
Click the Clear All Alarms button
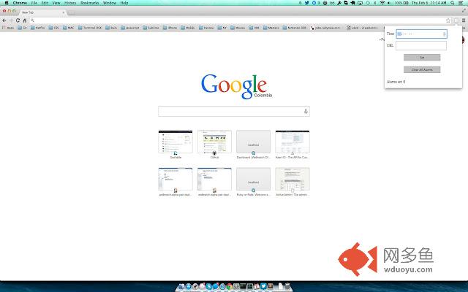(x=422, y=70)
